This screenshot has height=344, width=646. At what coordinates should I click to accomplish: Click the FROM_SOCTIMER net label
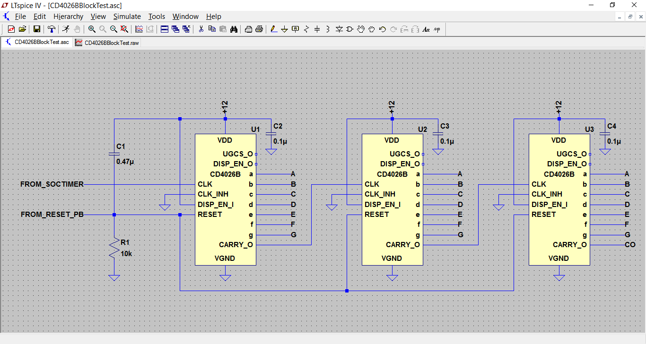[52, 184]
